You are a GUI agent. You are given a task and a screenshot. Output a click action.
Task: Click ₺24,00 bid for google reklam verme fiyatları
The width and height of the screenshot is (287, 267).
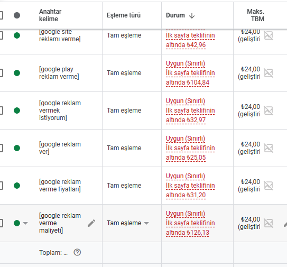click(251, 182)
